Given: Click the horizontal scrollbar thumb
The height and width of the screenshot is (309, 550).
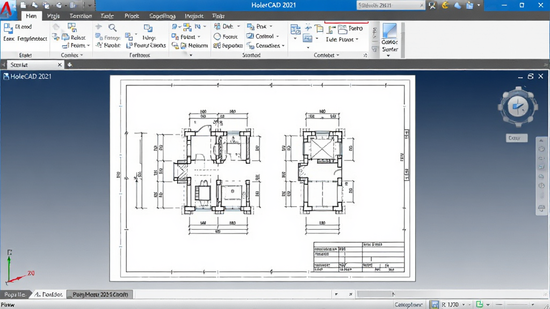Looking at the screenshot, I should coord(376,295).
